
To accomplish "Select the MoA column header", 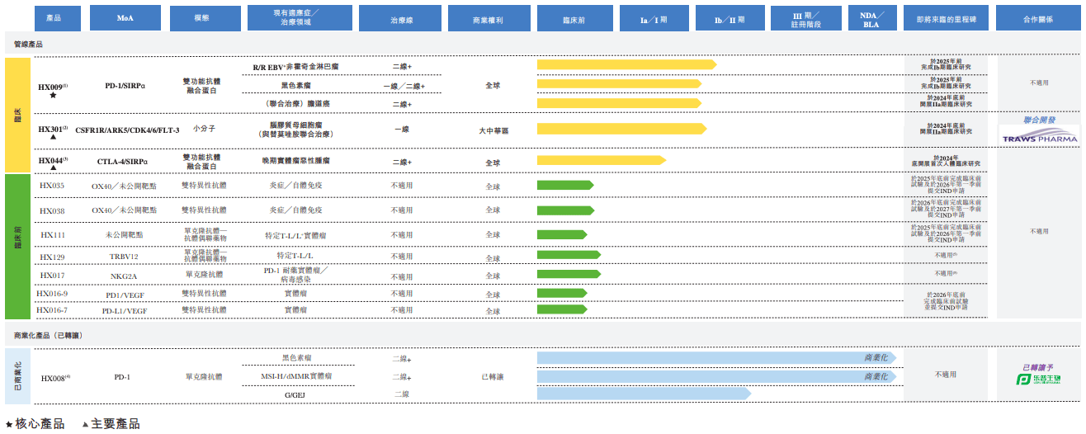I will (125, 17).
